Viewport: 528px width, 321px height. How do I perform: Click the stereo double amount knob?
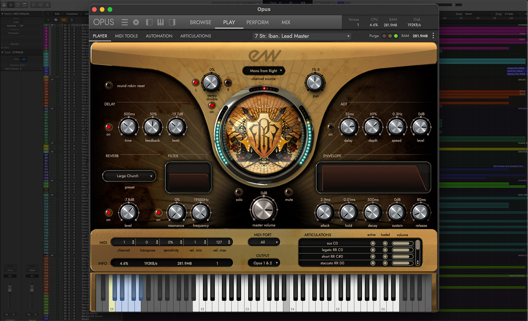click(211, 83)
